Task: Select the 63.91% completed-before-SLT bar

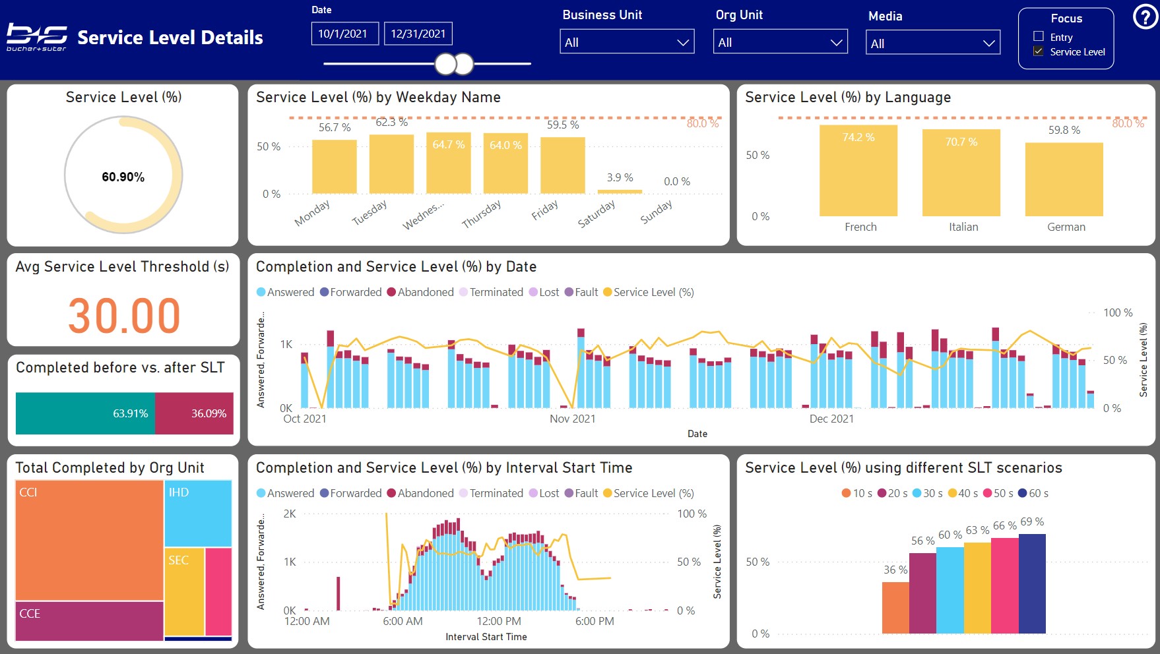Action: click(x=85, y=413)
